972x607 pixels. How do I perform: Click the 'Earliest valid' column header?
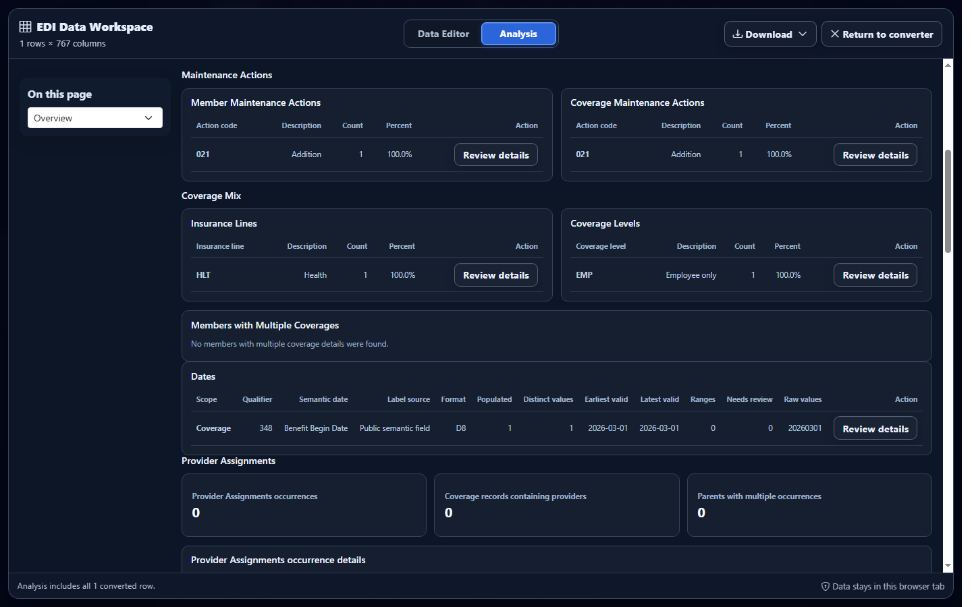(x=606, y=399)
